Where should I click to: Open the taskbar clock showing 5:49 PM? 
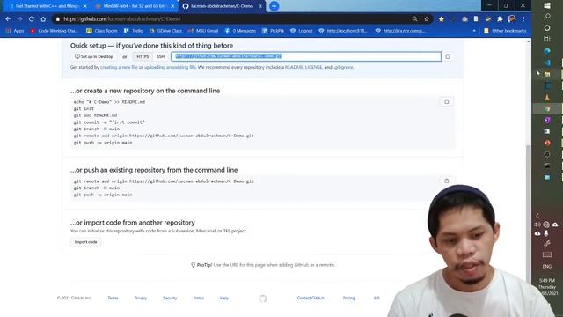tap(547, 287)
